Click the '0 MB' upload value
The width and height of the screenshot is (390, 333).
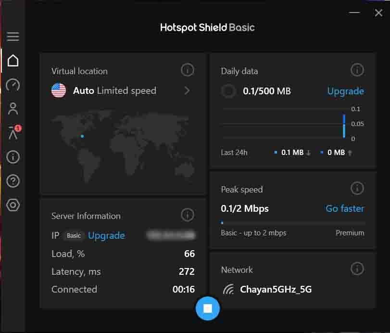(x=336, y=153)
